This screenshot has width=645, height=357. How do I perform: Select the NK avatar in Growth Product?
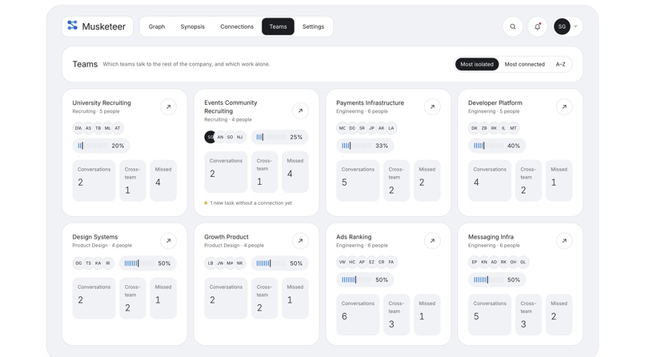point(240,263)
